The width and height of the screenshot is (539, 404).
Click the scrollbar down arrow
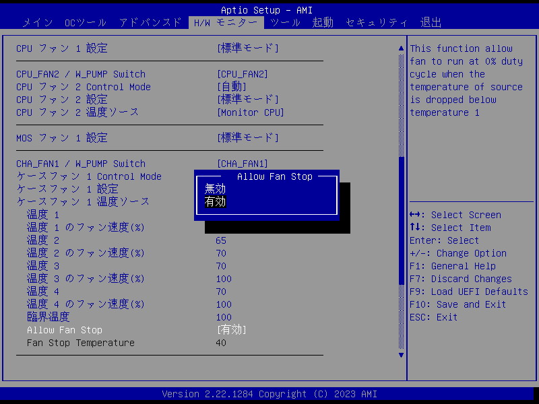pos(401,355)
